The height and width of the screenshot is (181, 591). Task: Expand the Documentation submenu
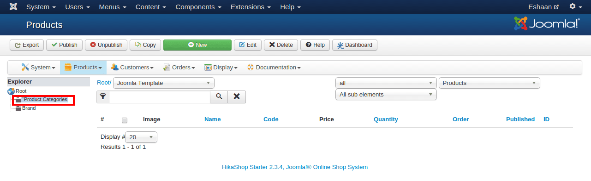point(274,68)
